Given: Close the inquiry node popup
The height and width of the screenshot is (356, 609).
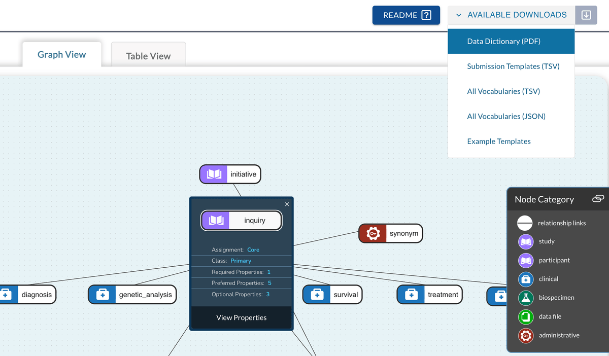Looking at the screenshot, I should [x=287, y=204].
